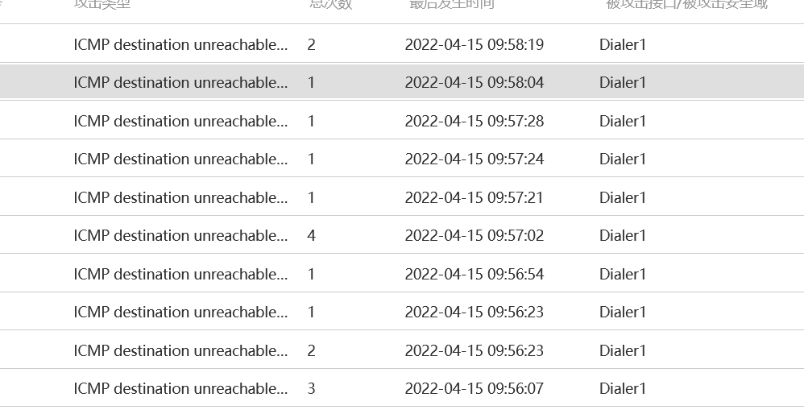This screenshot has width=804, height=414.
Task: Sort by the 攻击类型 column header
Action: coord(102,4)
